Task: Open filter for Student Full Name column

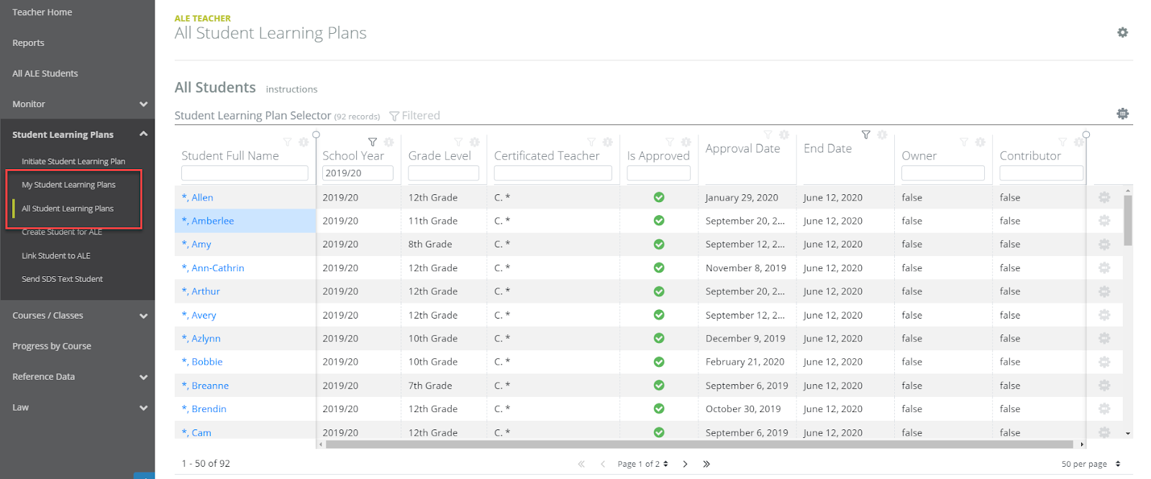Action: pyautogui.click(x=288, y=142)
